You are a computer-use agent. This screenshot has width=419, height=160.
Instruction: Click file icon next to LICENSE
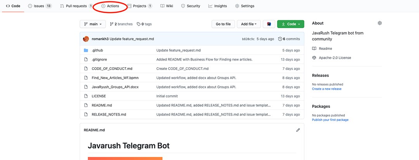[x=86, y=96]
